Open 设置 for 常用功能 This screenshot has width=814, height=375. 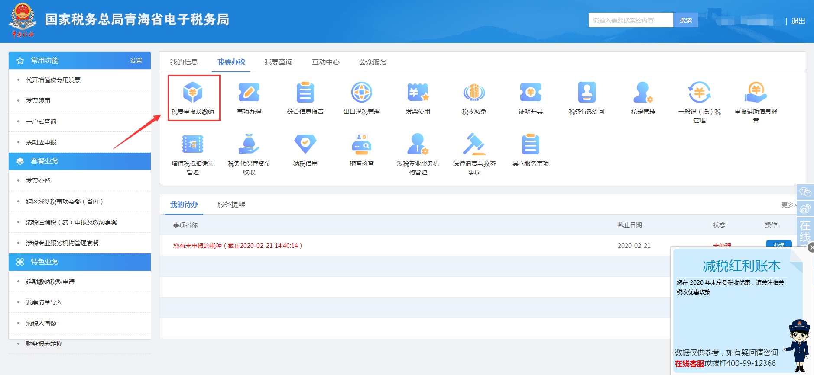(136, 61)
